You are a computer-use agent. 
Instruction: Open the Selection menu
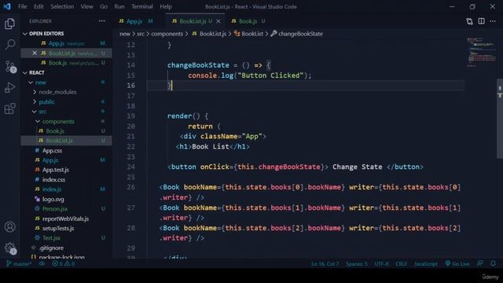click(x=62, y=6)
